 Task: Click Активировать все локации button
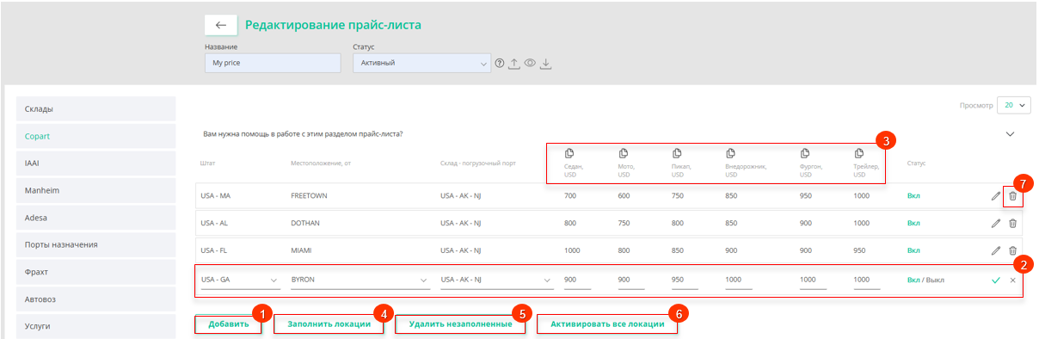pos(607,324)
